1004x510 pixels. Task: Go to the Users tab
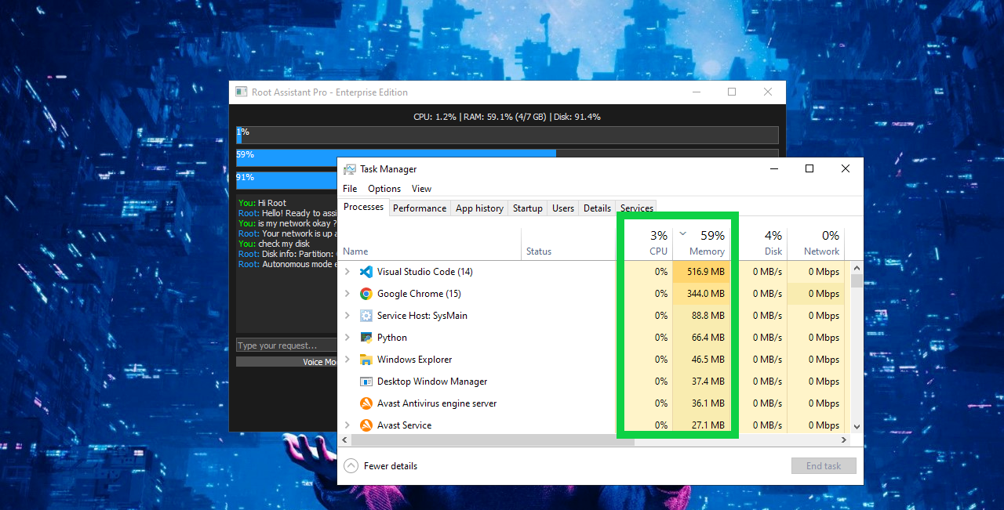click(563, 208)
